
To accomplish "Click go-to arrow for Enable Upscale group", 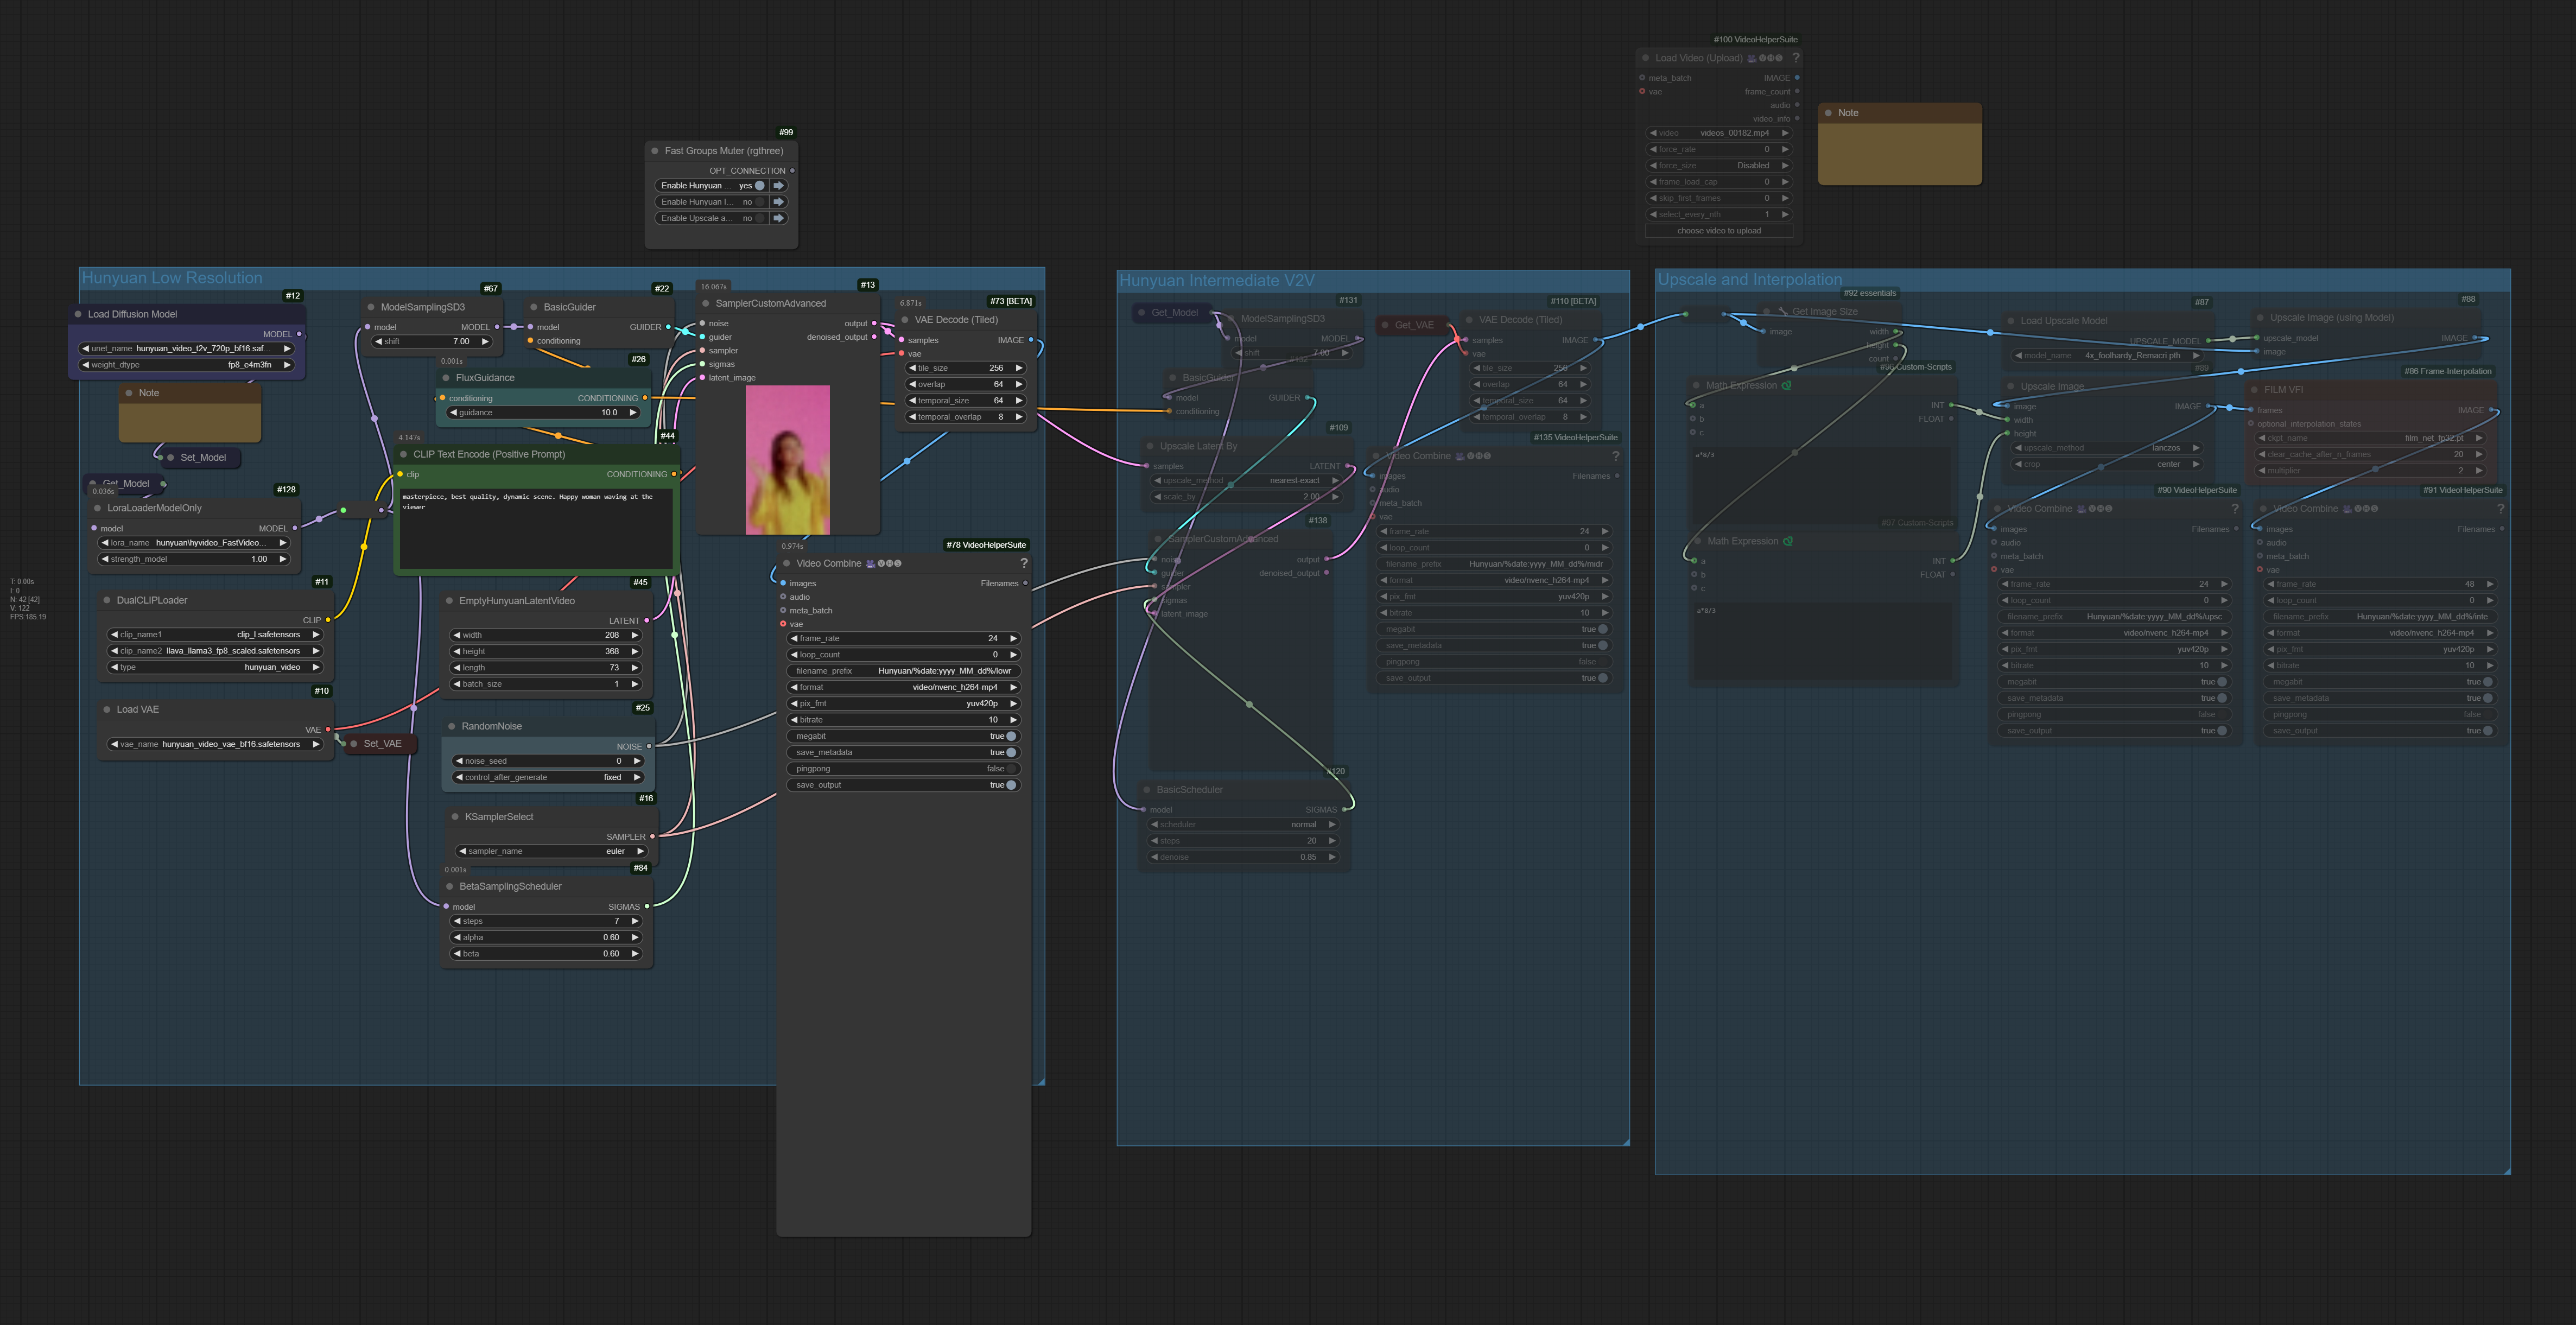I will pyautogui.click(x=778, y=218).
